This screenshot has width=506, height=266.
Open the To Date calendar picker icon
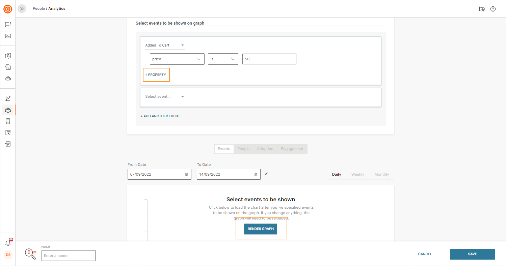point(256,175)
